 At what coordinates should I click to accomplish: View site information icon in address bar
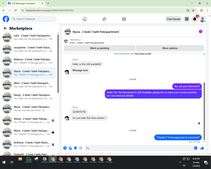pos(22,10)
